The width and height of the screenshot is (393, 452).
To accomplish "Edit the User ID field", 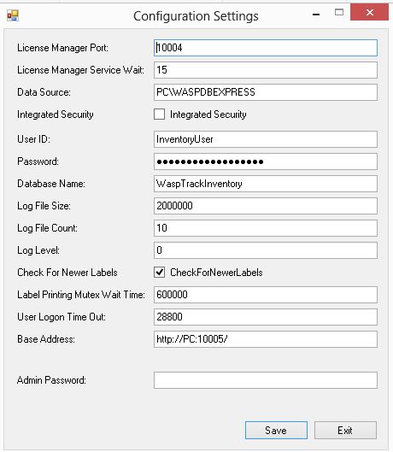I will (265, 139).
